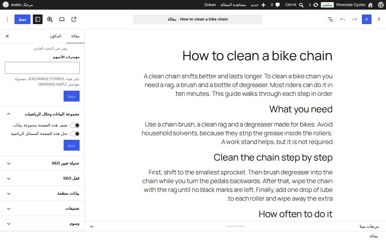This screenshot has height=241, width=386.
Task: Switch to the مقالة sidebar tab
Action: pyautogui.click(x=75, y=36)
